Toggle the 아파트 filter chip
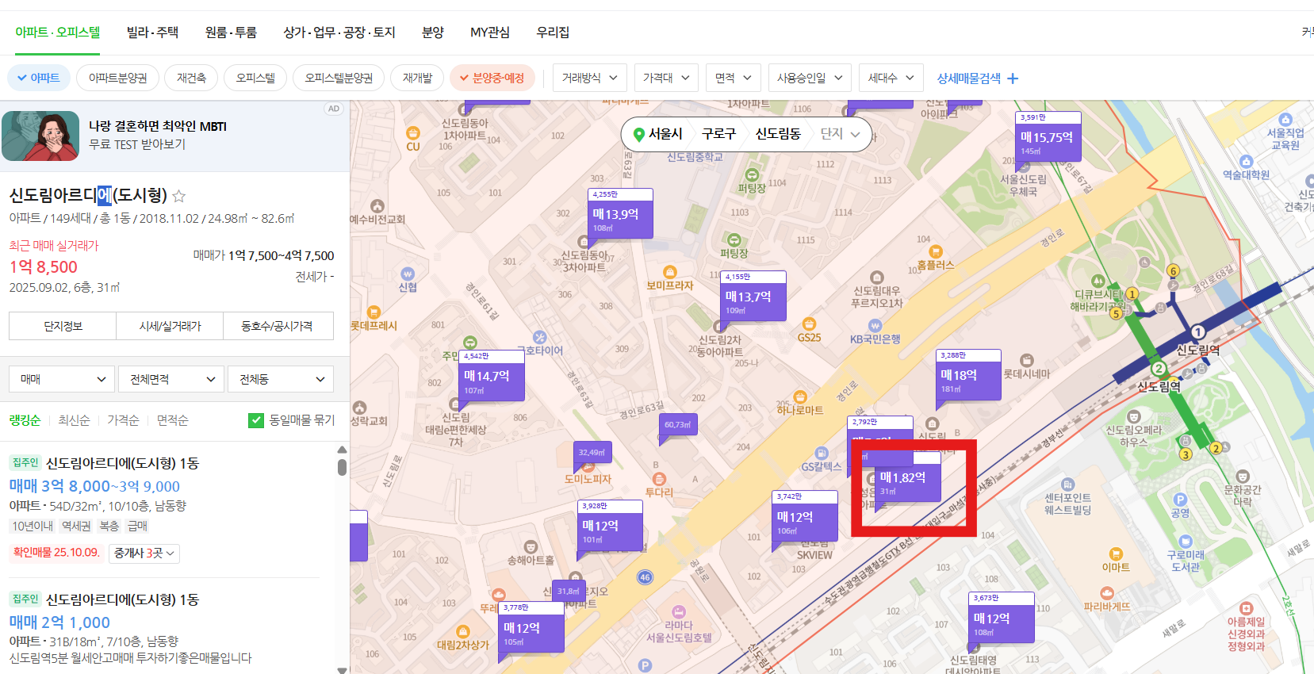1314x674 pixels. coord(39,78)
